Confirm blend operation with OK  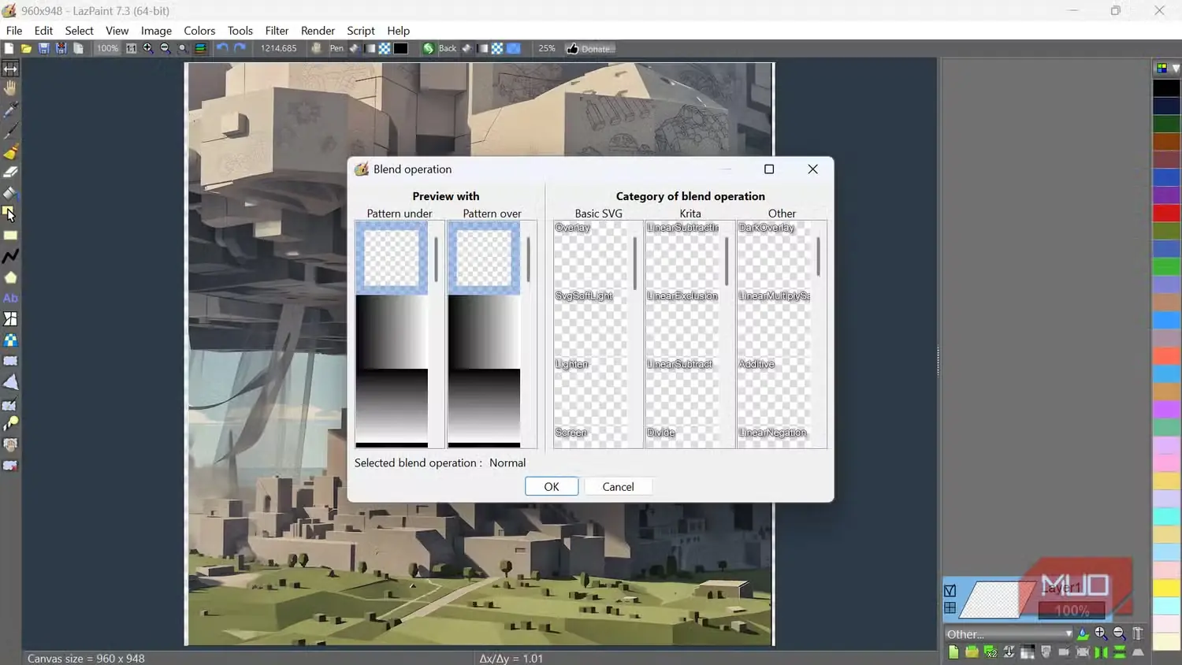pos(552,487)
